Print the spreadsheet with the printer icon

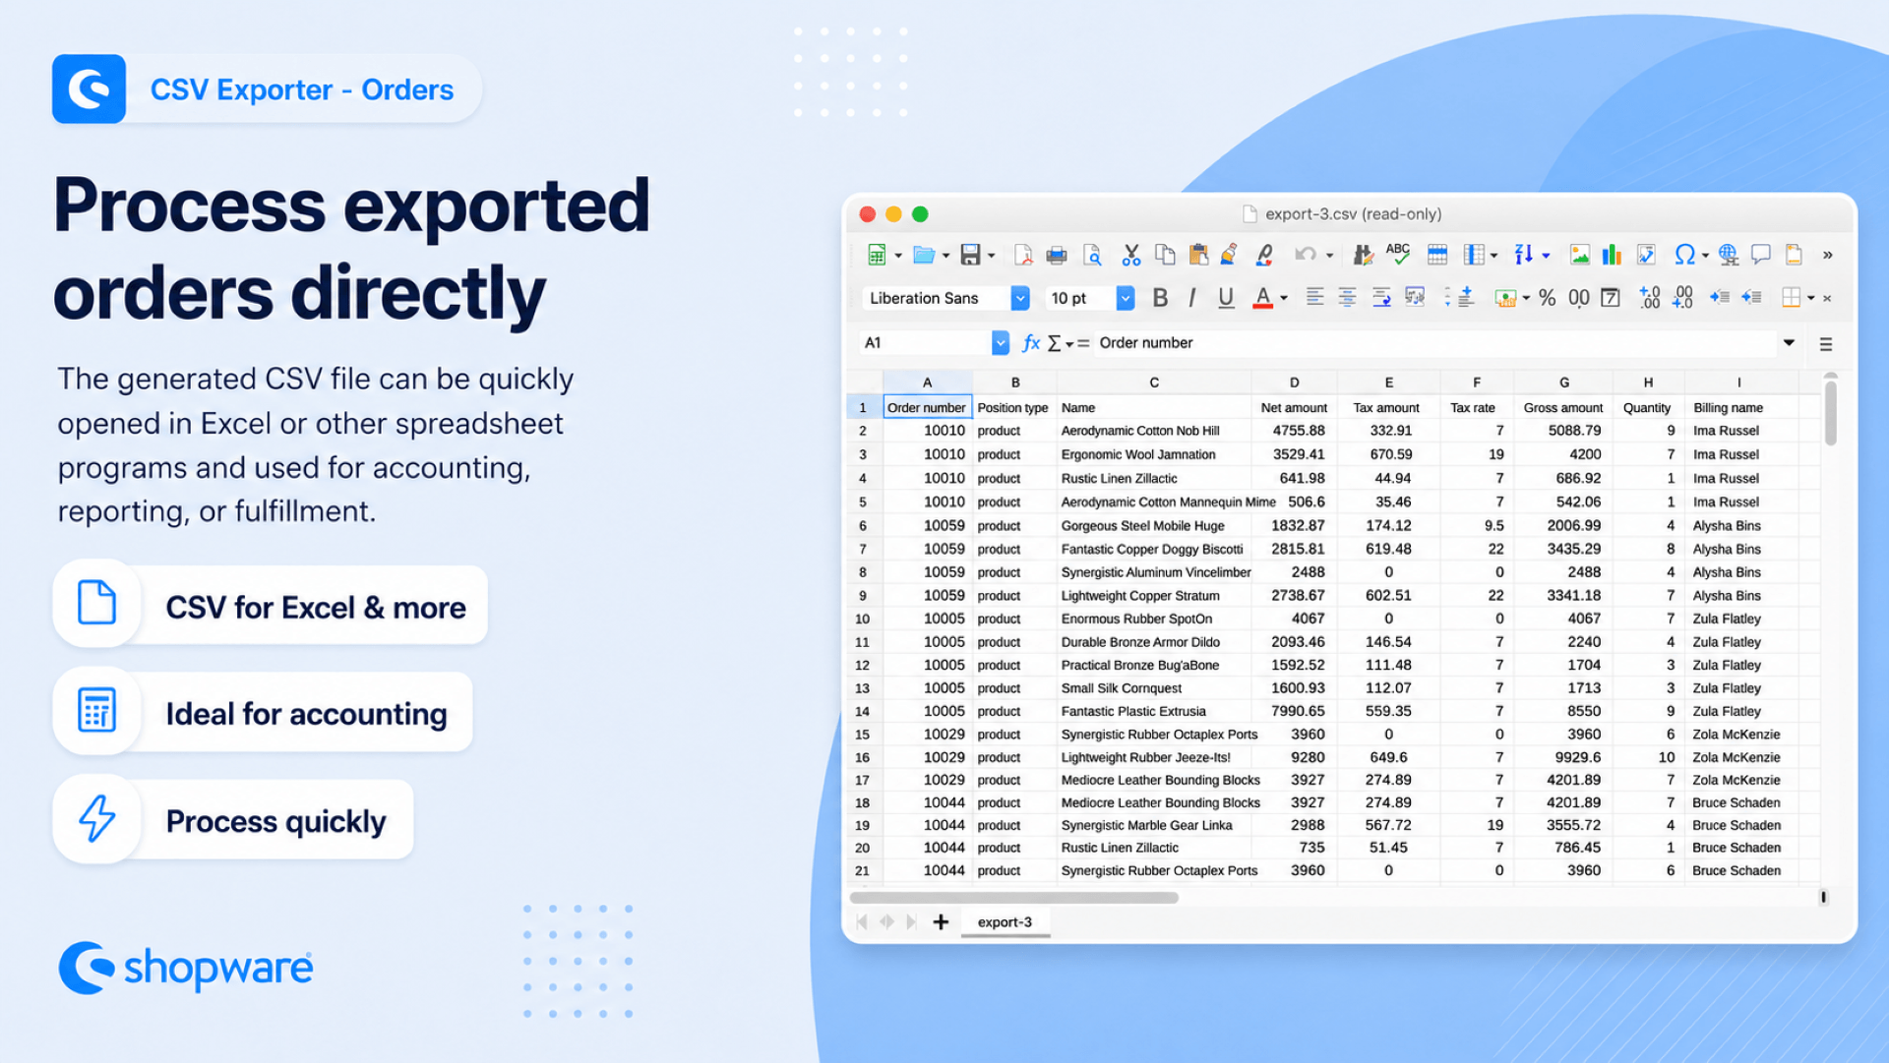(x=1057, y=256)
